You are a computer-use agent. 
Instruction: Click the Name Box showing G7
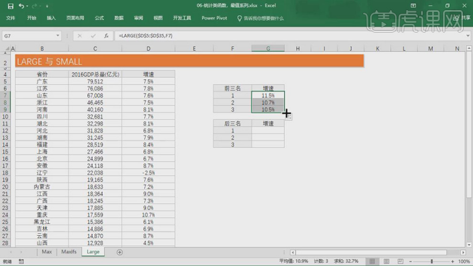29,36
